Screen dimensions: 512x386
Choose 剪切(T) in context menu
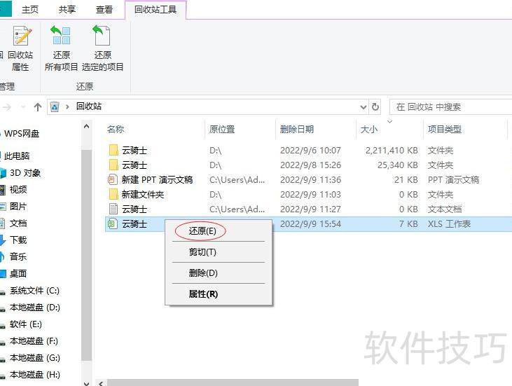click(x=202, y=251)
